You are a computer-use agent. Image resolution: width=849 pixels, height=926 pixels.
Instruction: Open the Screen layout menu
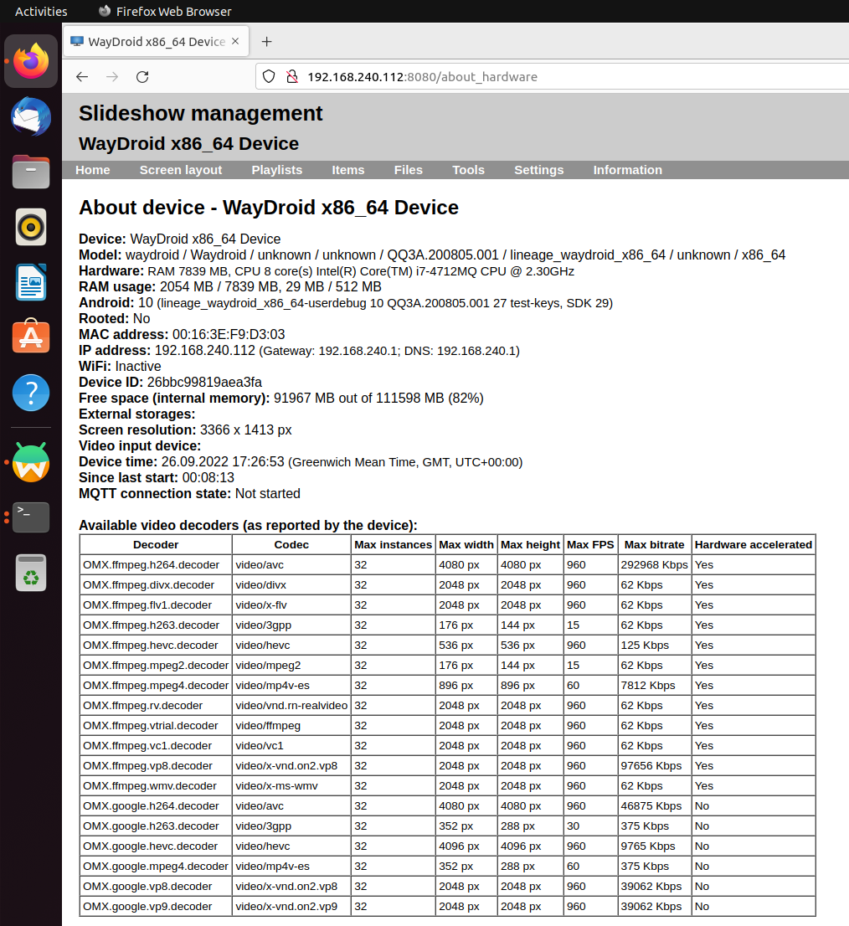point(181,170)
